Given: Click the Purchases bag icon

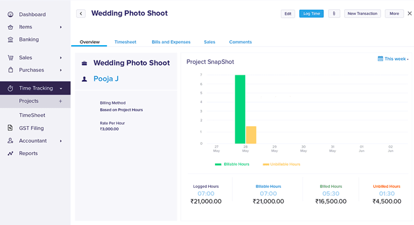Looking at the screenshot, I should point(11,70).
